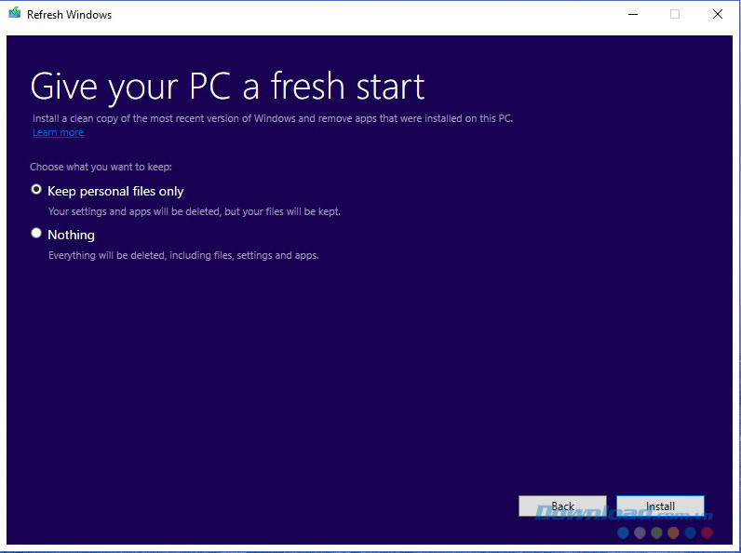Close the Refresh Windows window
The image size is (741, 553).
coord(718,14)
